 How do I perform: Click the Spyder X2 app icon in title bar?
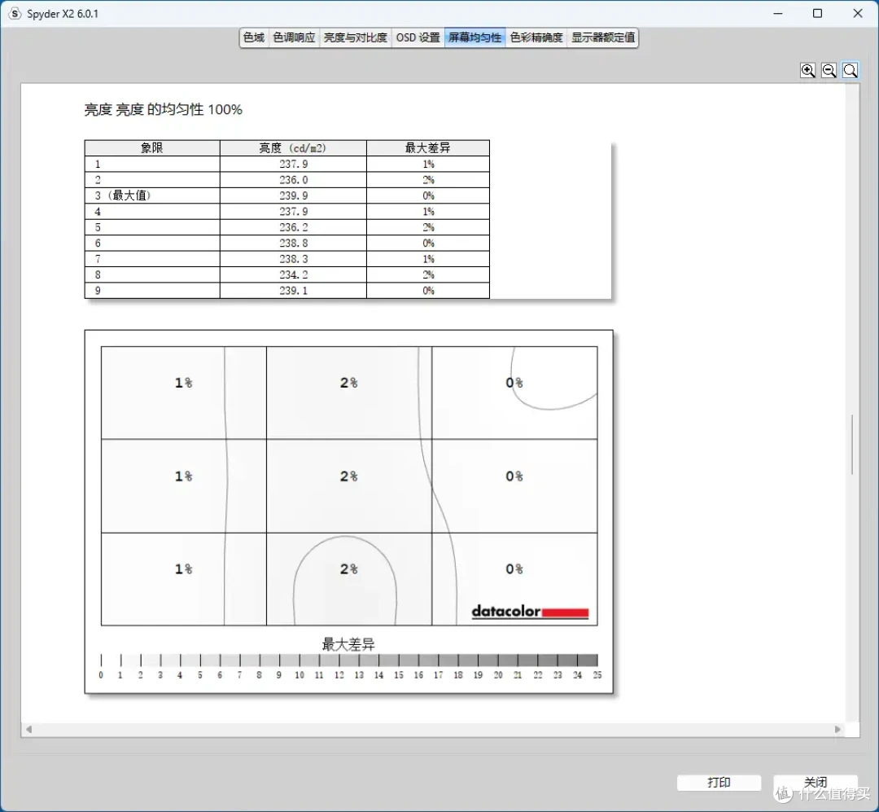click(x=15, y=14)
